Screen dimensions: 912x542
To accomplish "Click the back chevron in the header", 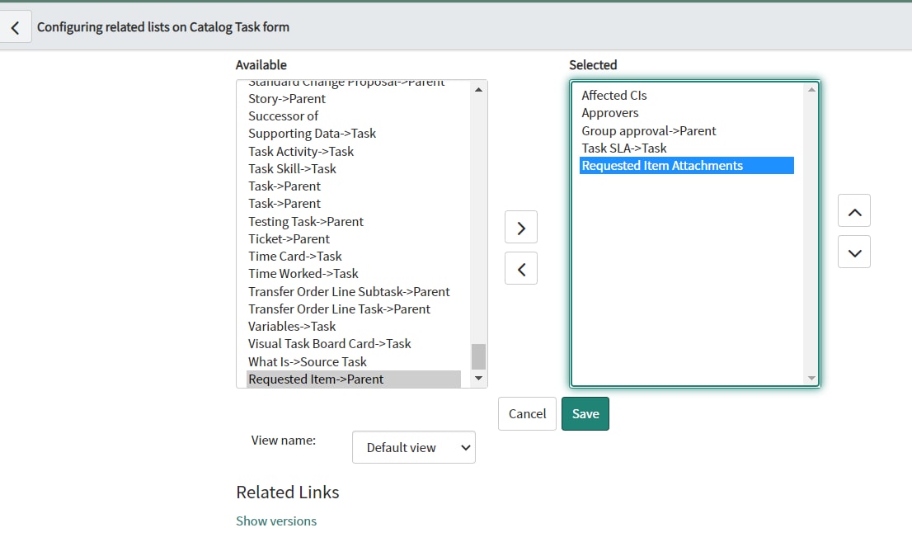I will (x=16, y=26).
